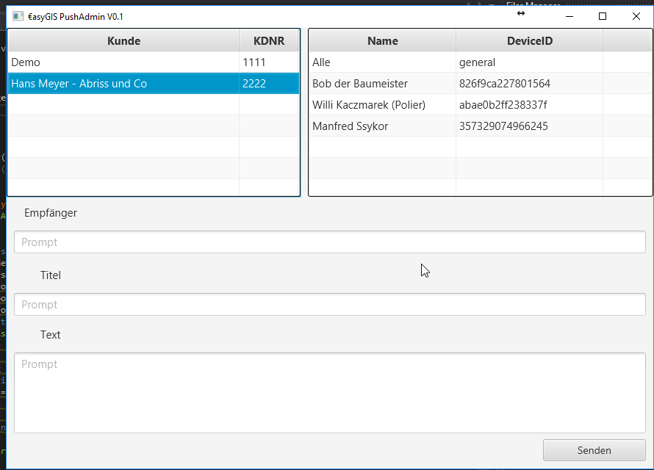654x470 pixels.
Task: Sort by the KDNR column header
Action: coord(269,41)
